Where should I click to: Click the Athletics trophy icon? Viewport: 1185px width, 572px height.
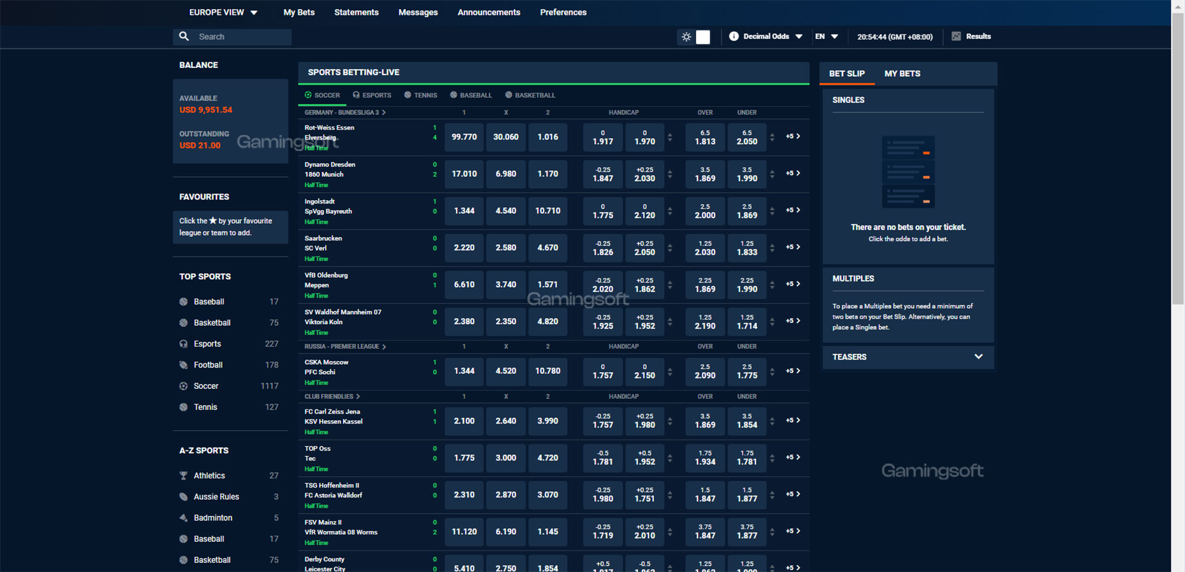click(183, 476)
